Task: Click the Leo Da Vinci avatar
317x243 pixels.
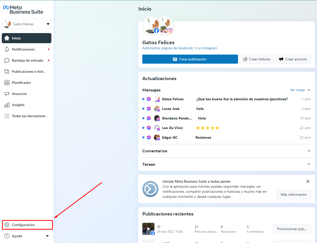Action: pos(157,128)
